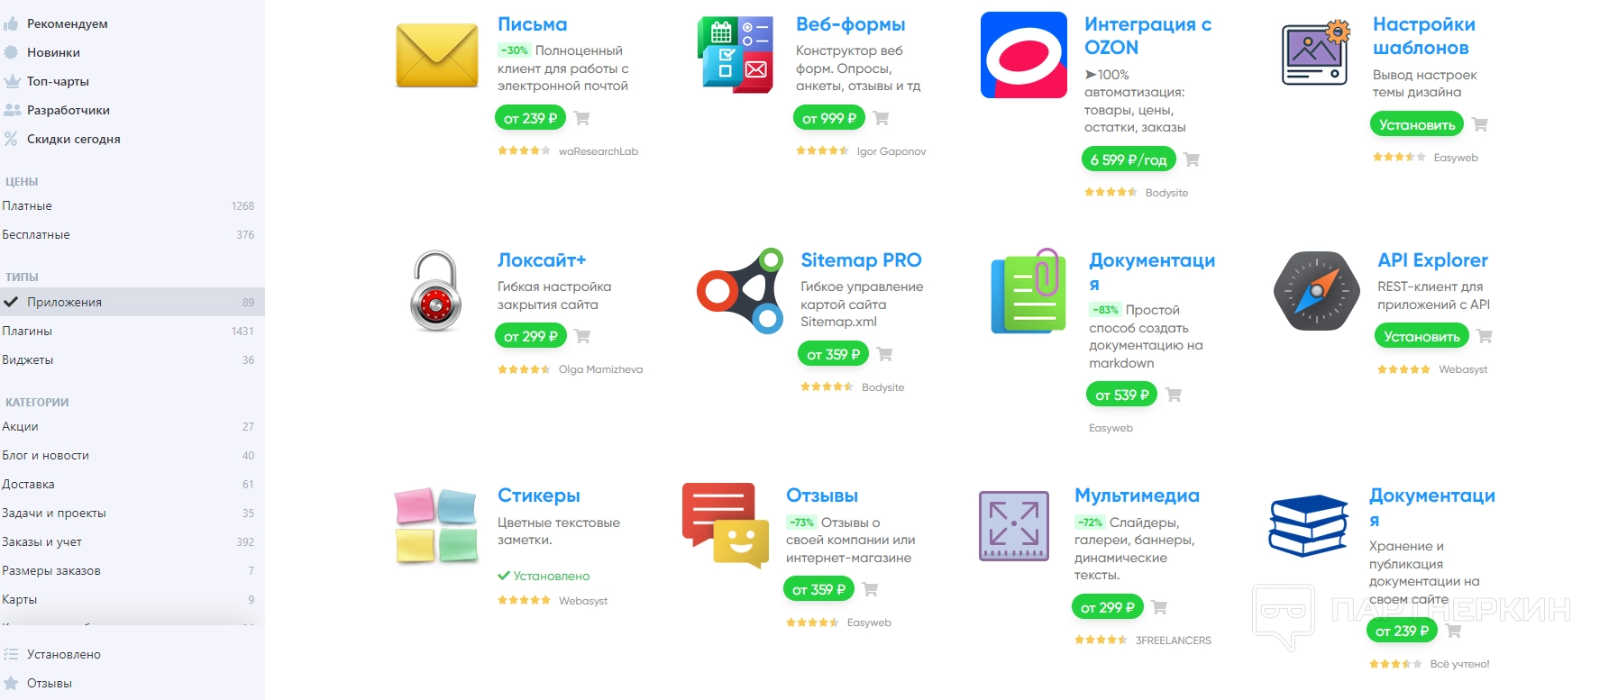Open the OZON integration app icon
The image size is (1618, 700).
pos(1024,55)
